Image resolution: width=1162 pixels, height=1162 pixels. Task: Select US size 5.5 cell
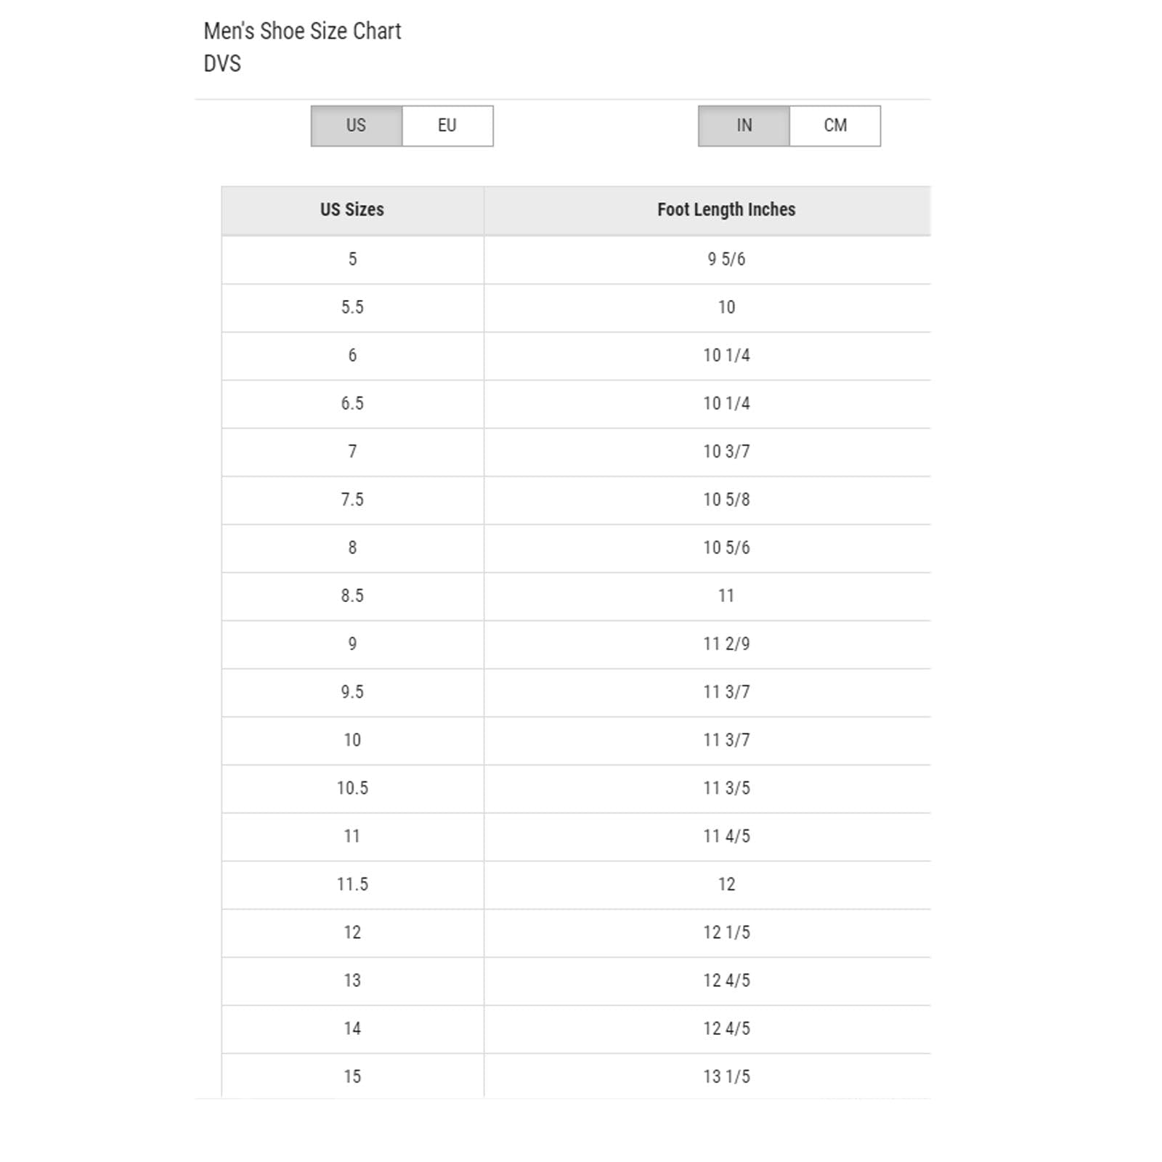pyautogui.click(x=352, y=307)
